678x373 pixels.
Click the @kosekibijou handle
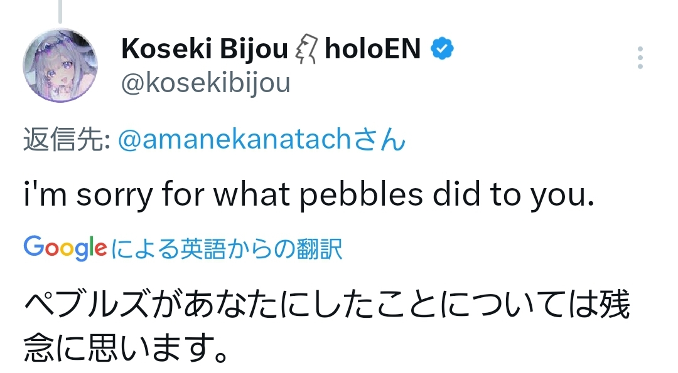click(x=206, y=83)
